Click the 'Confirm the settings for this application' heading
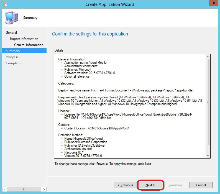This screenshot has height=194, width=220. 90,34
